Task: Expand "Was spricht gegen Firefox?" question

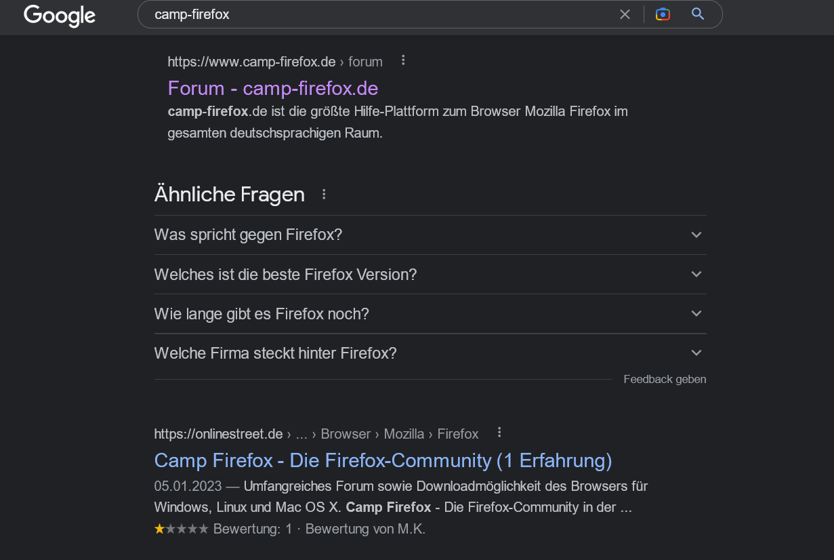Action: coord(696,235)
